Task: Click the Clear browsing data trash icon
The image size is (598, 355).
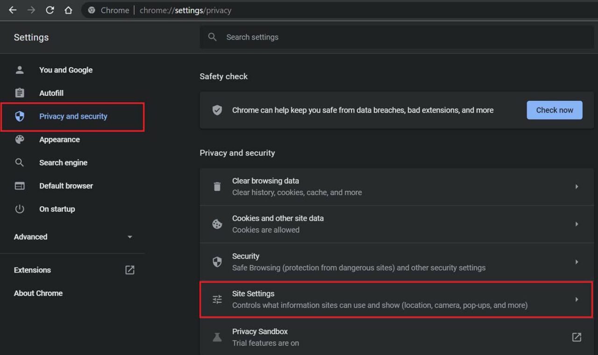Action: click(217, 186)
